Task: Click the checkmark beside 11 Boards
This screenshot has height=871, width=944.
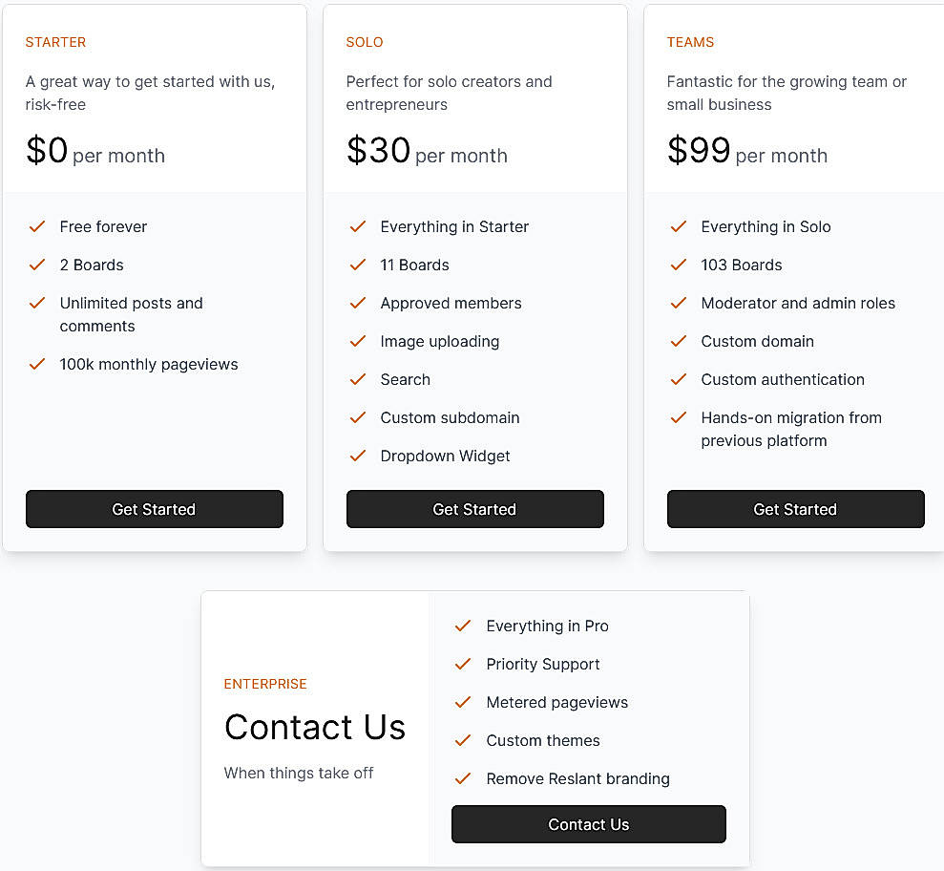Action: (358, 265)
